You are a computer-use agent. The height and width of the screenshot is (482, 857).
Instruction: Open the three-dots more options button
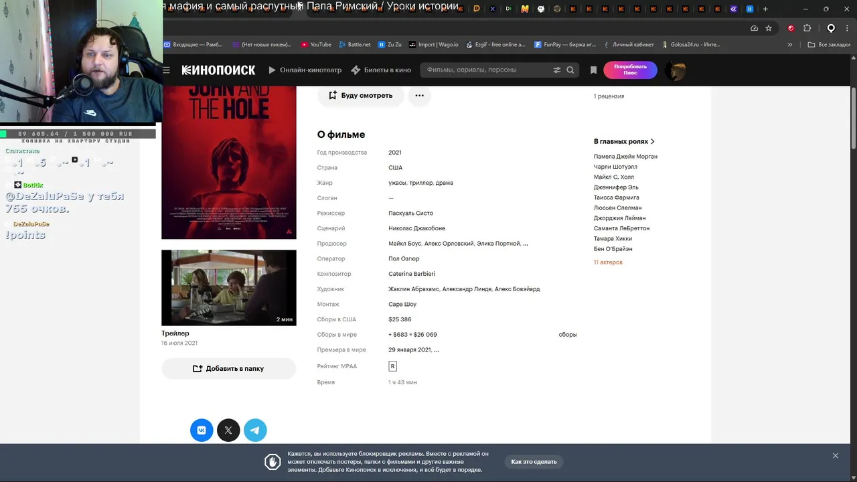(419, 96)
